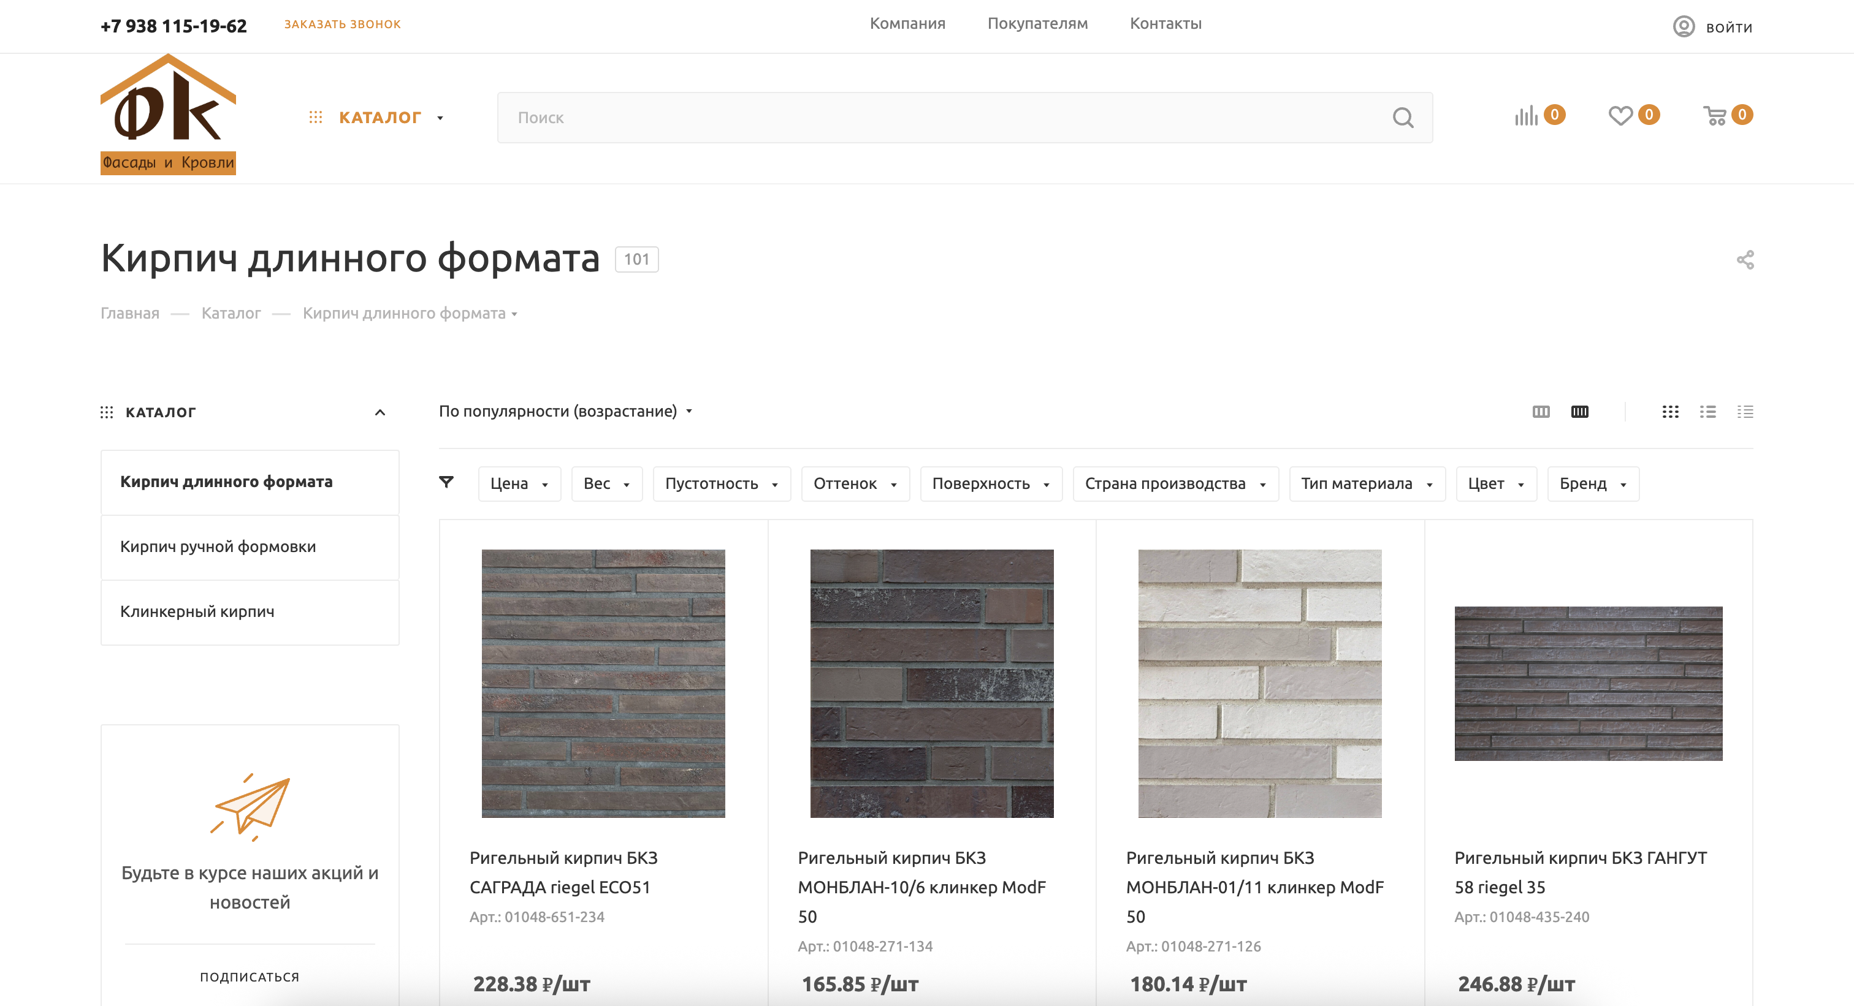The image size is (1854, 1006).
Task: Click the ПОДПИСАТЬСЯ subscribe button
Action: (x=249, y=977)
